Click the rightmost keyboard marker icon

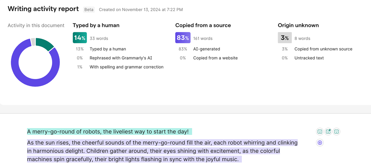click(x=337, y=131)
